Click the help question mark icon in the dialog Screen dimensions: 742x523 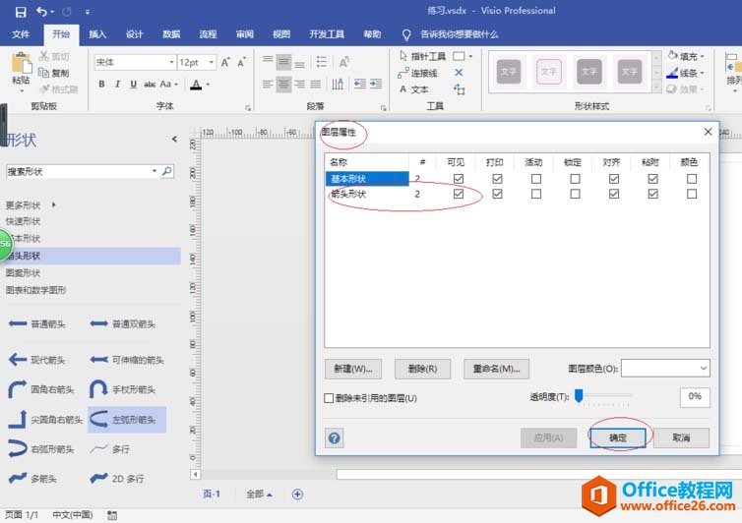(335, 437)
